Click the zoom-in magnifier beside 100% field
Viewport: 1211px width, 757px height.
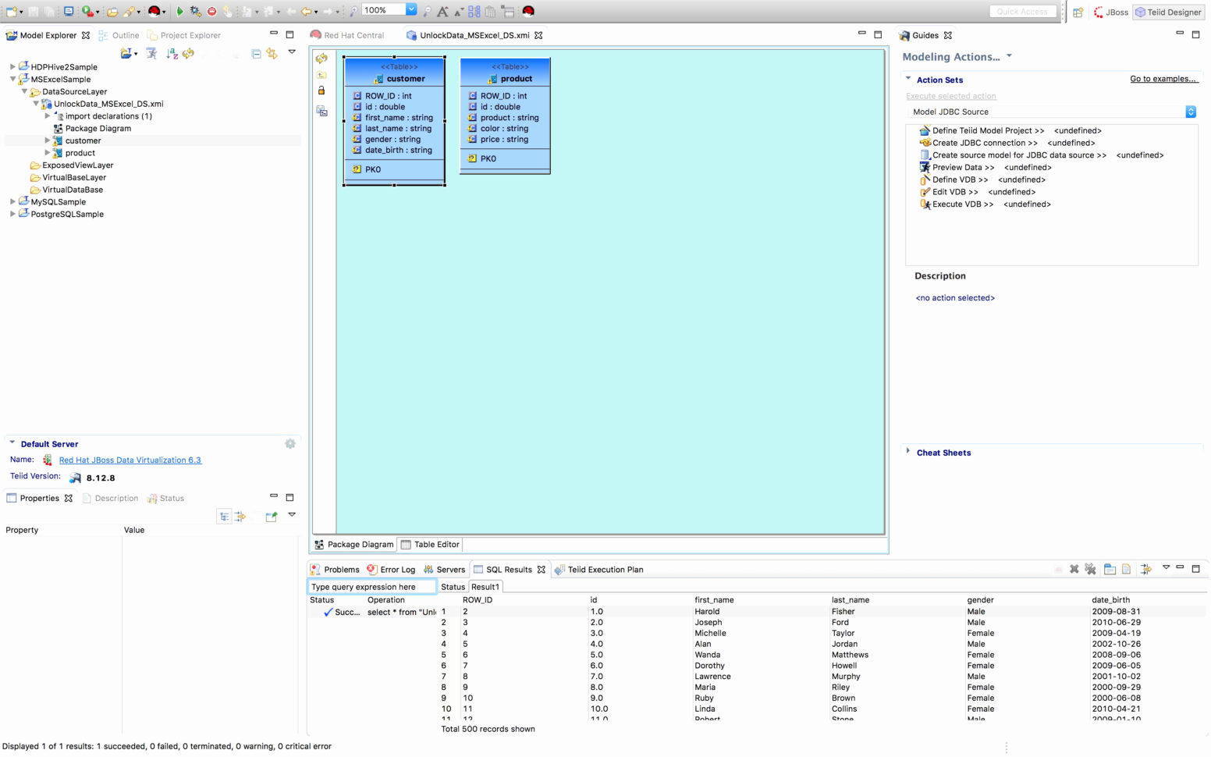tap(353, 12)
